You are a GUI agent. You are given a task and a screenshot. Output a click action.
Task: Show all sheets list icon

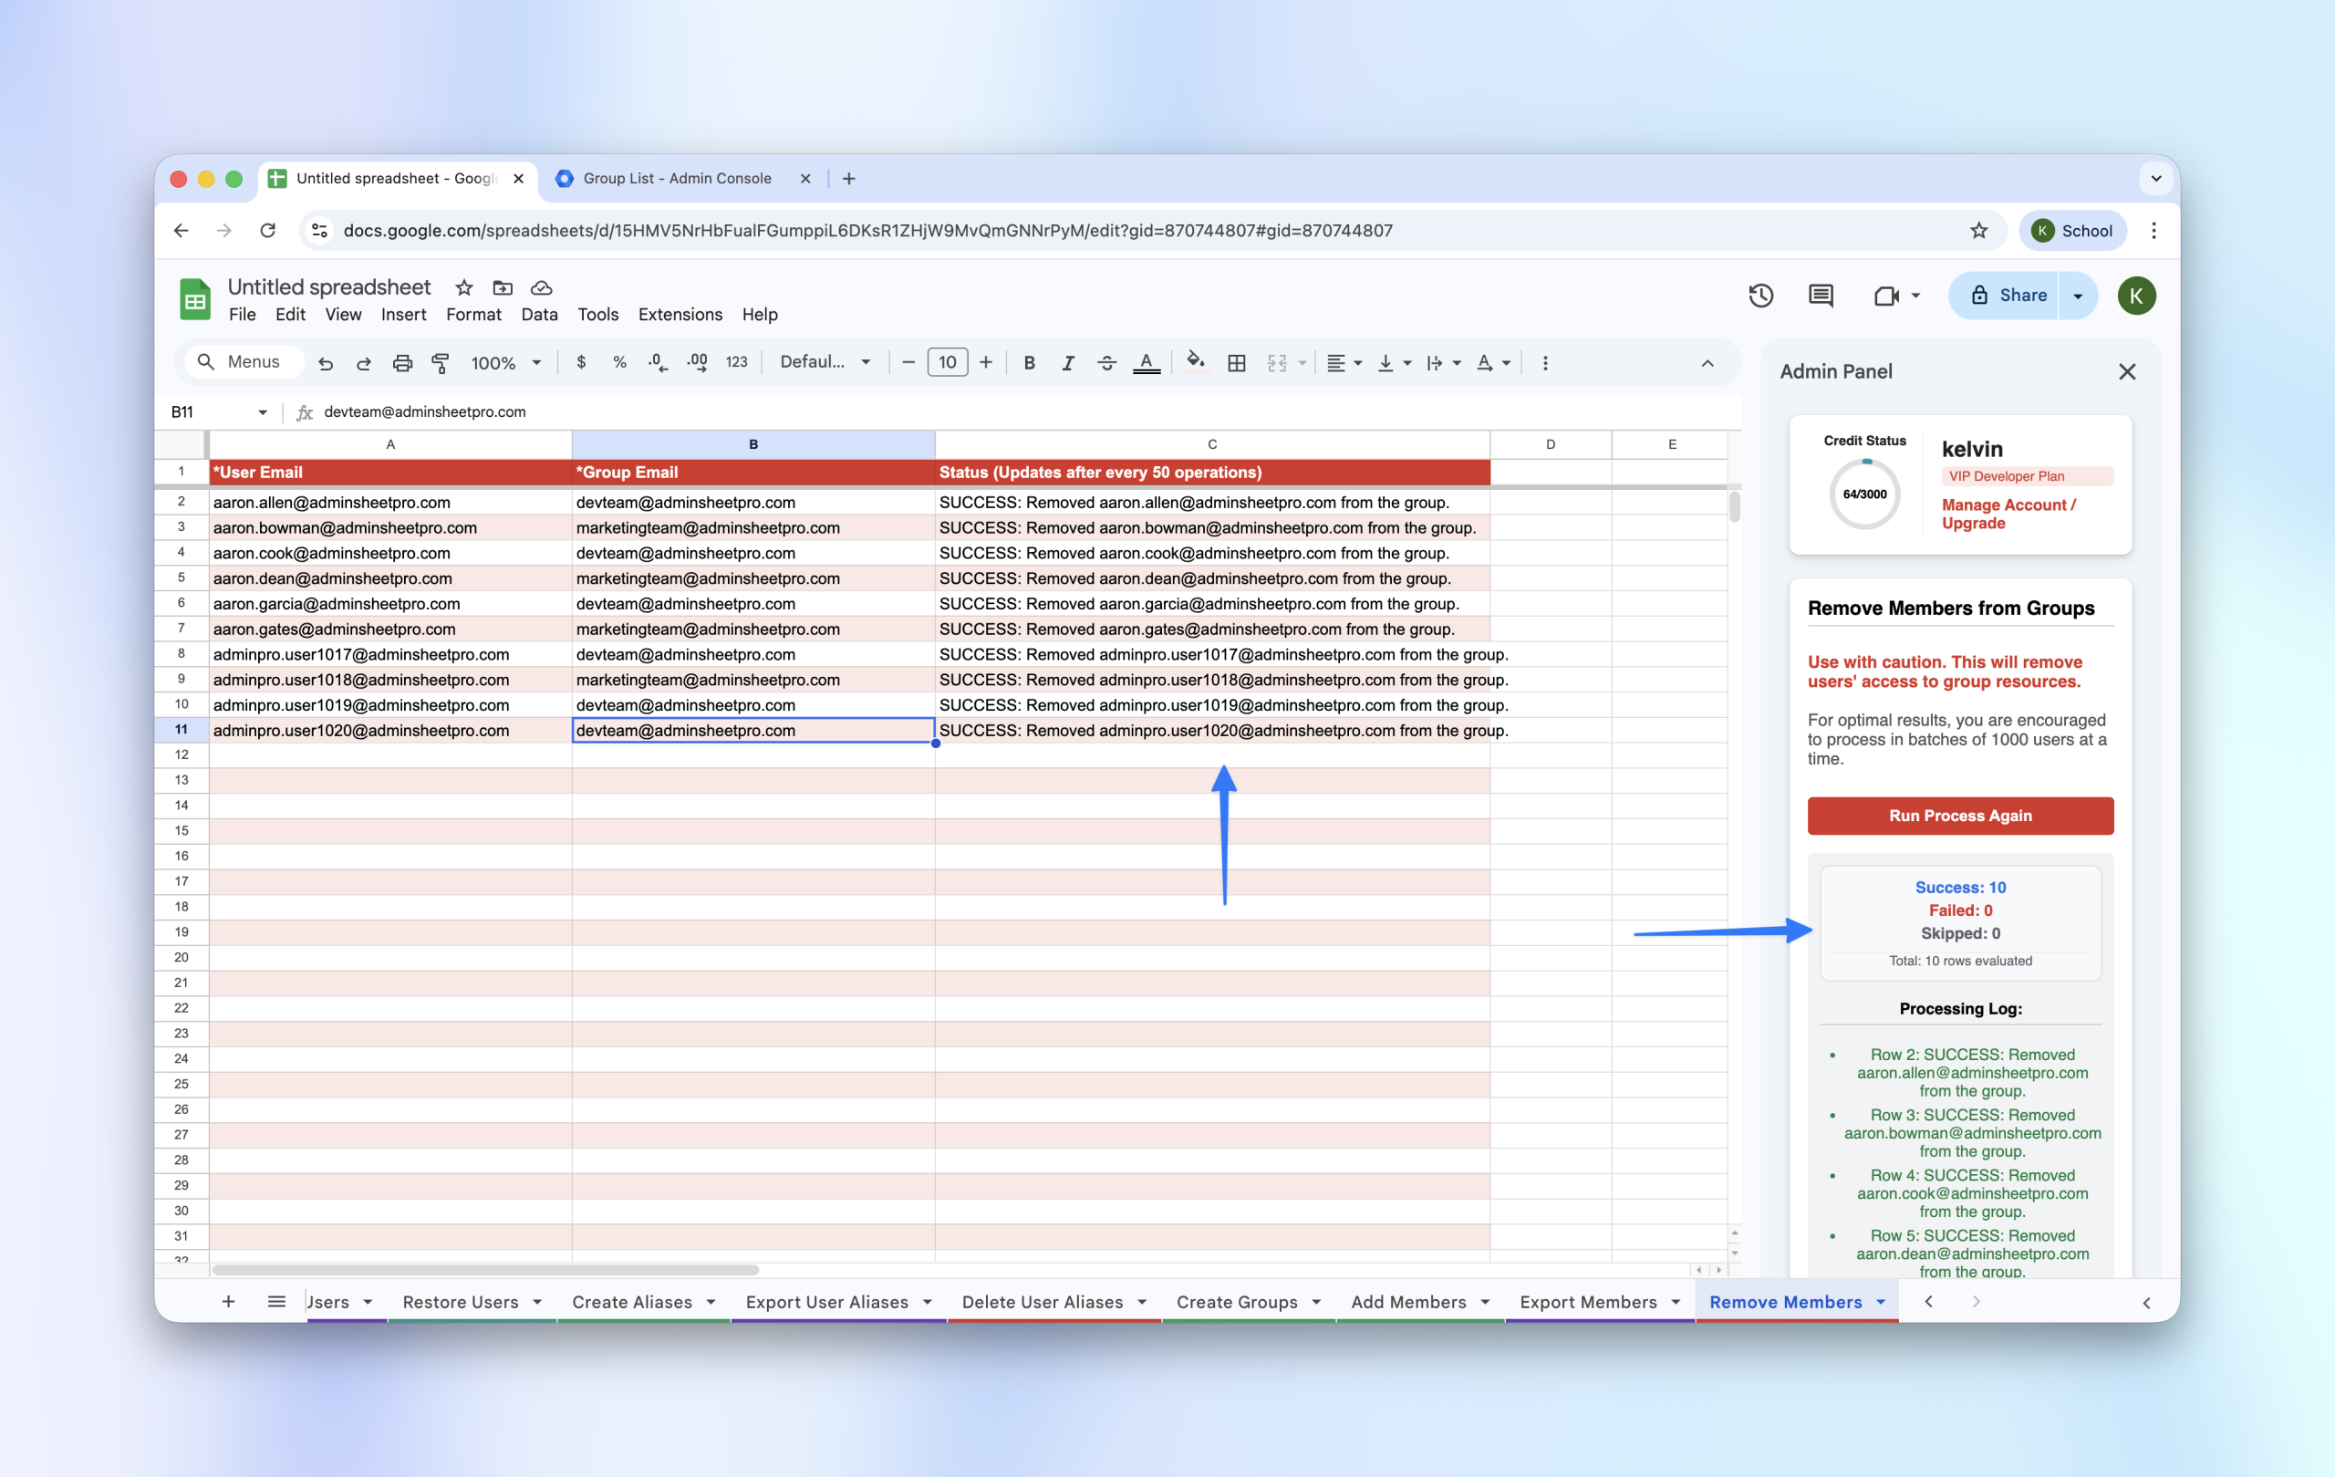pos(276,1302)
